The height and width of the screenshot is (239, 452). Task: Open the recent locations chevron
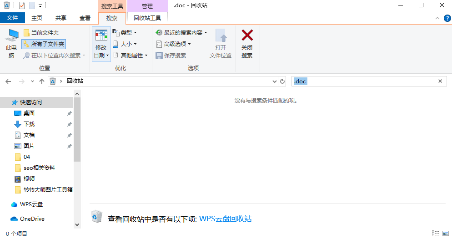tap(32, 81)
